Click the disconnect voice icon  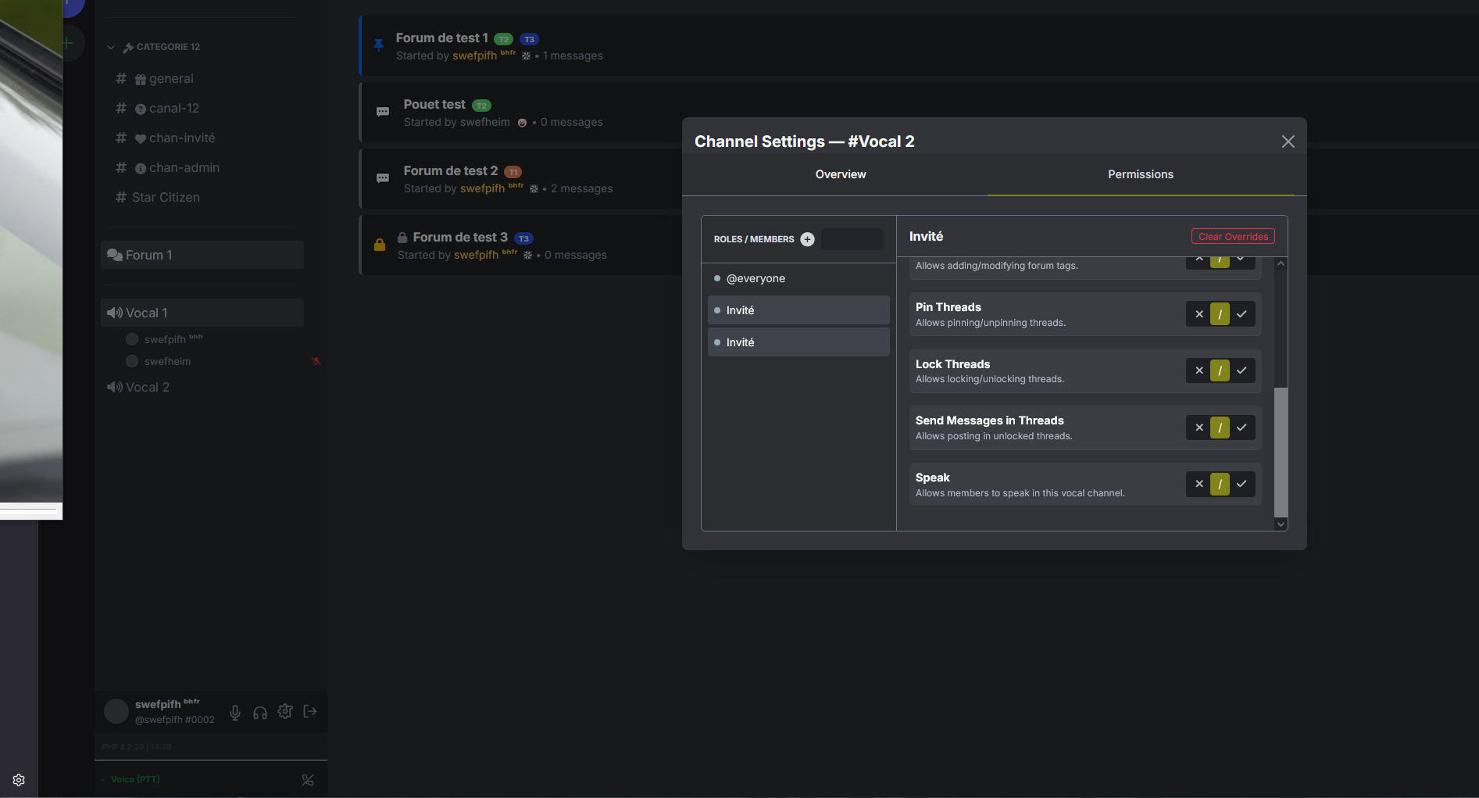[x=308, y=779]
